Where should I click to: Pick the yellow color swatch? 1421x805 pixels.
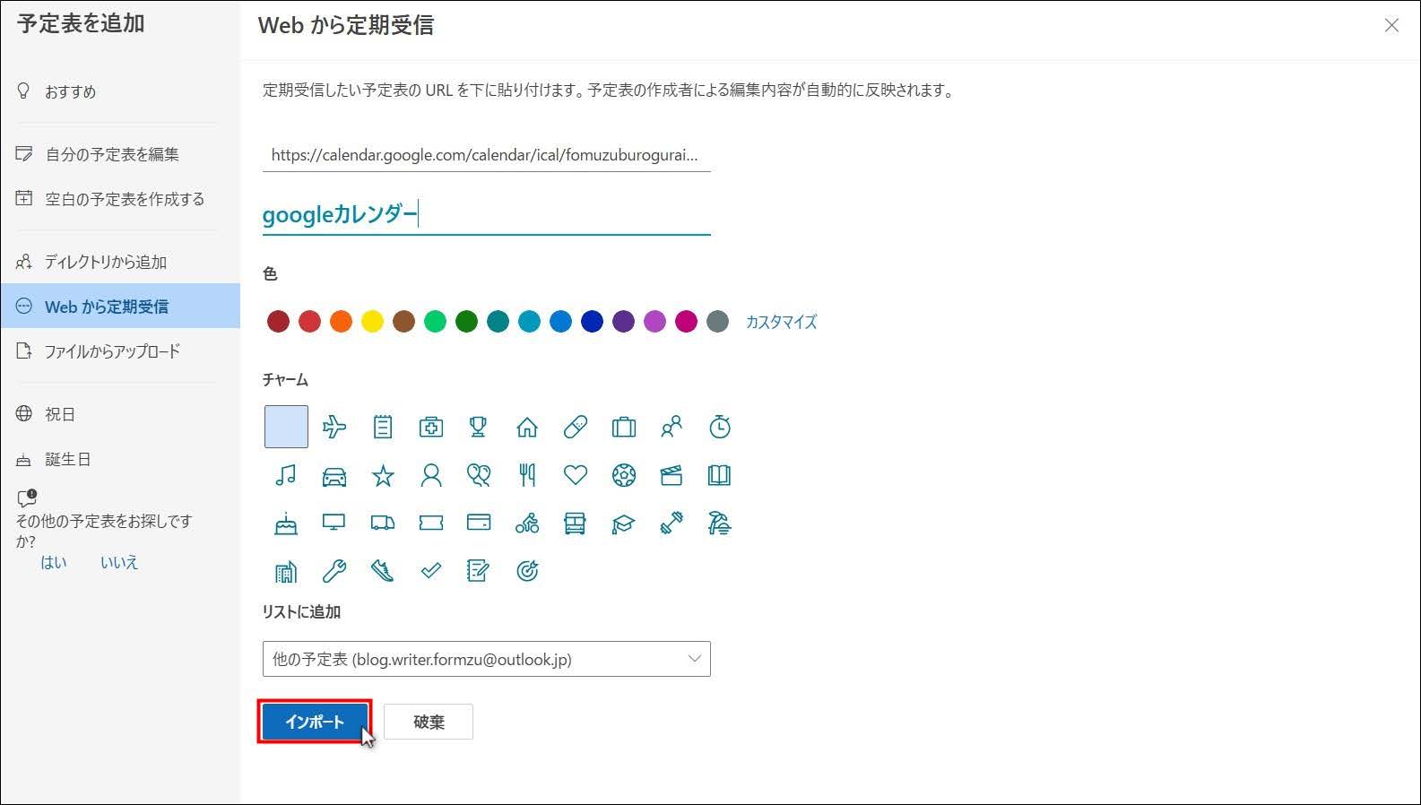tap(372, 322)
